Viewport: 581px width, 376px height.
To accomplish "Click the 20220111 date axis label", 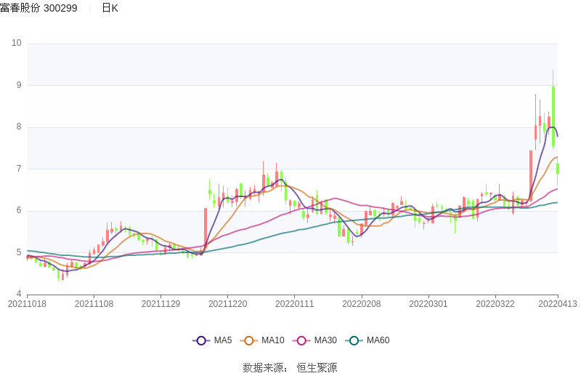I will tap(295, 304).
